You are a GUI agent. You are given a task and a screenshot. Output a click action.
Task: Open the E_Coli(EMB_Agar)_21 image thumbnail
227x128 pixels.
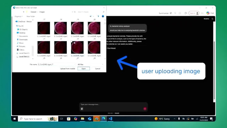click(44, 28)
